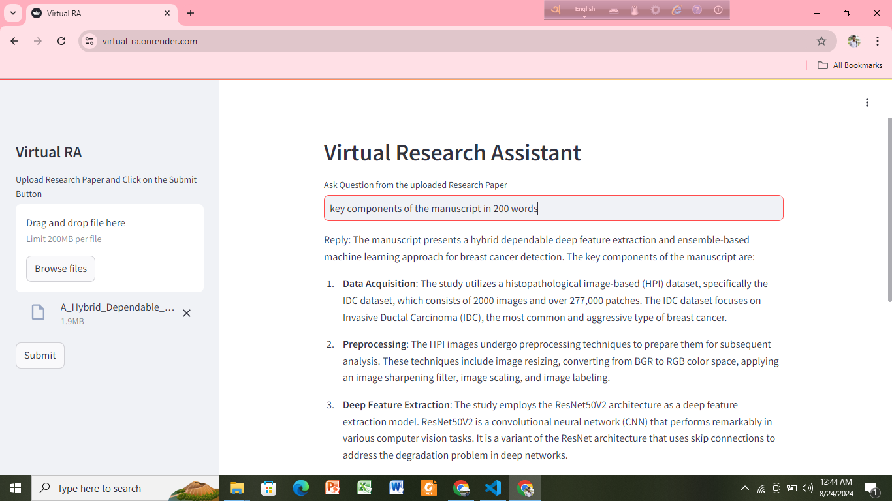This screenshot has width=892, height=501.
Task: Click the Avro About info icon
Action: point(718,10)
